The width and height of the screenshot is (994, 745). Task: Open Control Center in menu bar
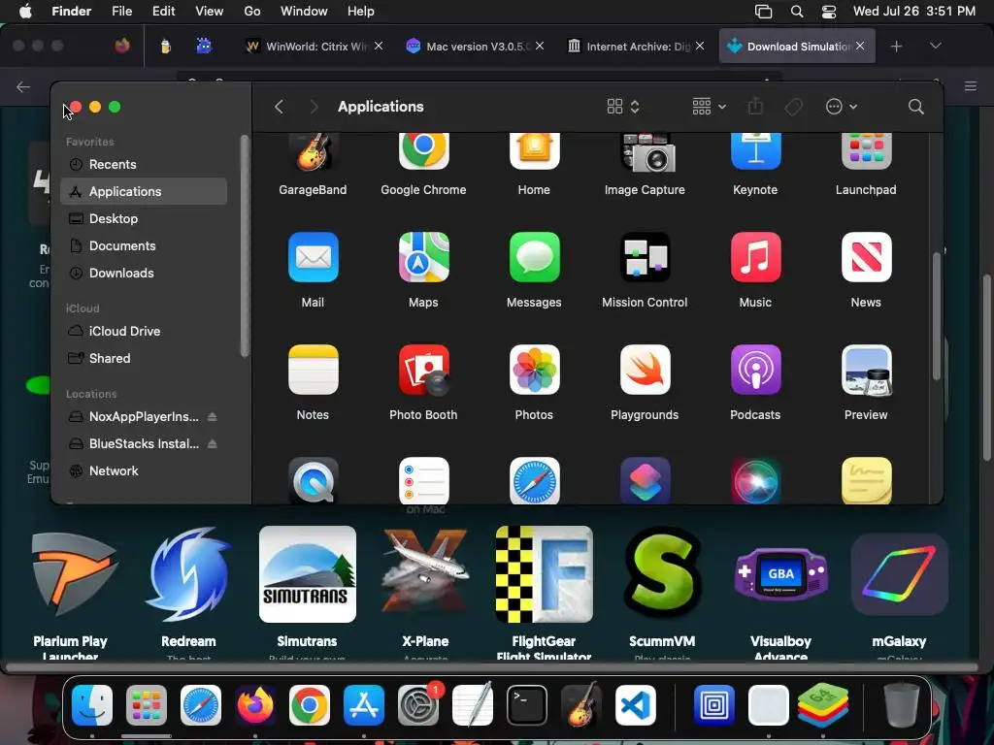coord(829,12)
